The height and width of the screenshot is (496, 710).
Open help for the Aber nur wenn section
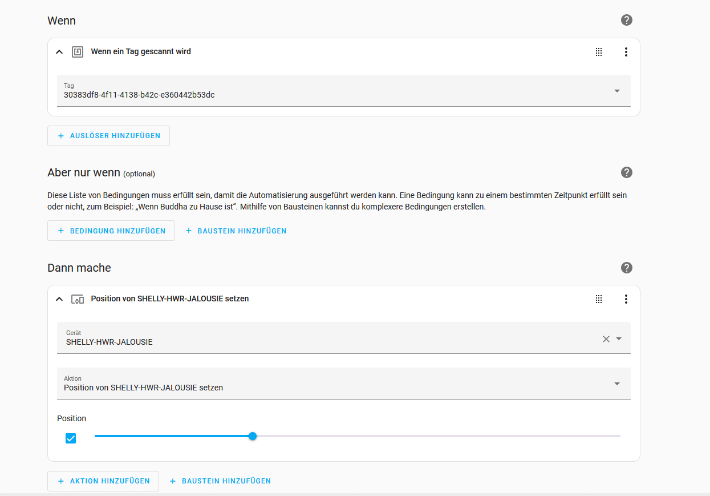click(627, 172)
